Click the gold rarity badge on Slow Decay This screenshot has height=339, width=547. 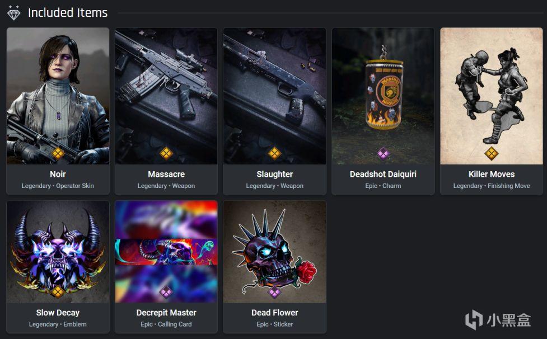coord(58,291)
